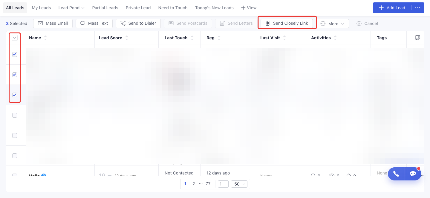Screen dimensions: 430x198
Task: Go to page 2 of leads
Action: [x=194, y=184]
